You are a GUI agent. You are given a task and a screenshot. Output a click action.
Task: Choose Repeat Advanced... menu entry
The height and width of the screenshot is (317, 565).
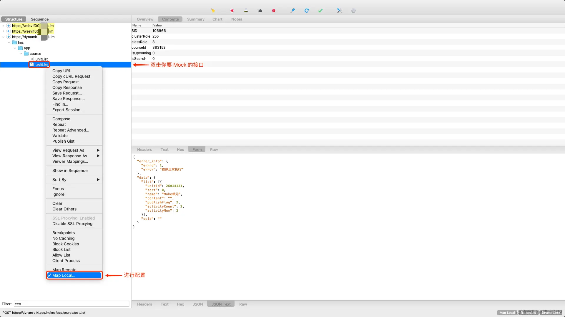[x=74, y=130]
